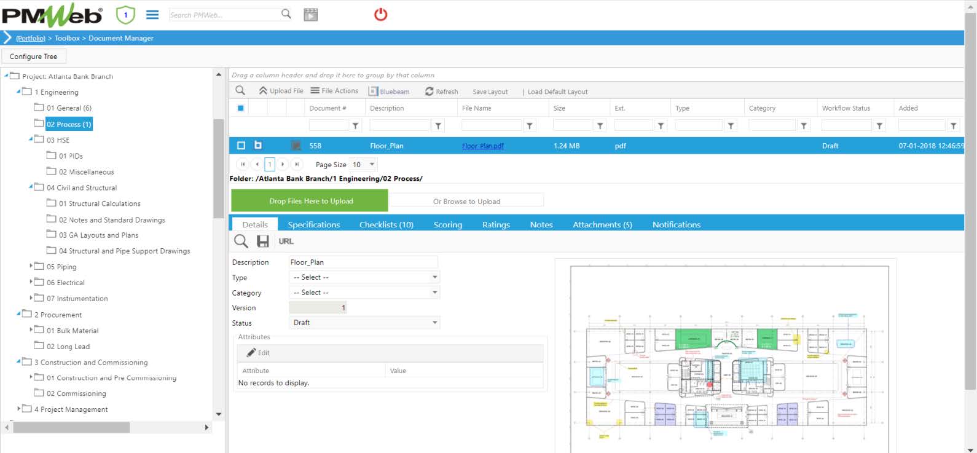Switch to the Checklists (10) tab
This screenshot has width=977, height=453.
coord(386,224)
